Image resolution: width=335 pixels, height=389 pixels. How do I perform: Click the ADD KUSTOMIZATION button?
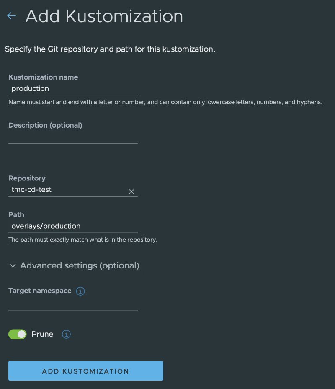tap(86, 371)
